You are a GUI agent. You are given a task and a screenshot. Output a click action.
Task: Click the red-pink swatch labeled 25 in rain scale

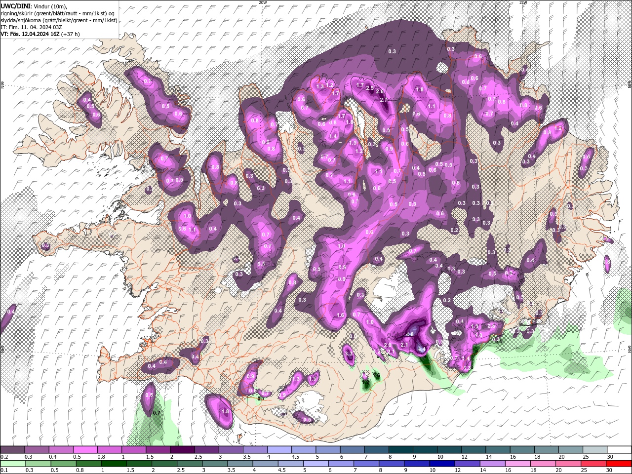click(594, 464)
